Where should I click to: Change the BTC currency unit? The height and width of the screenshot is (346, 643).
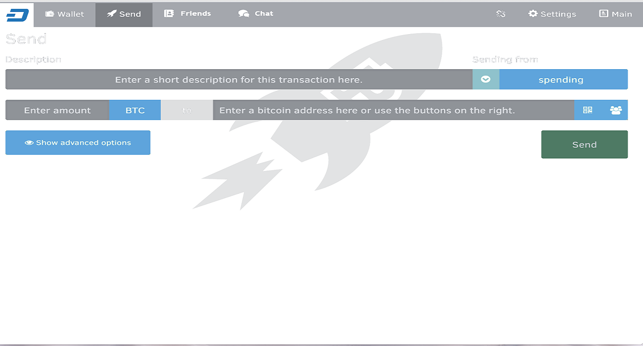135,110
